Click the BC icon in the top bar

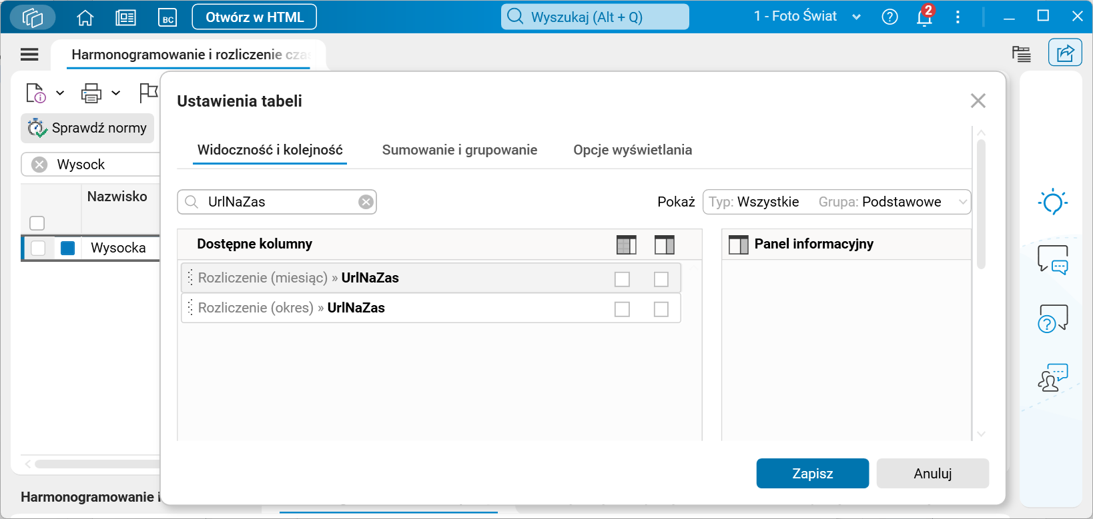[x=167, y=17]
